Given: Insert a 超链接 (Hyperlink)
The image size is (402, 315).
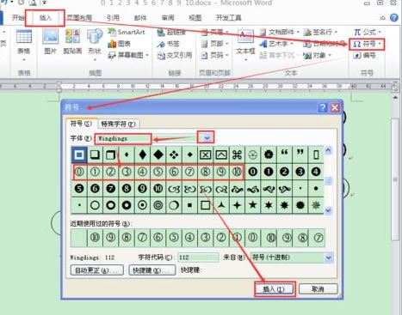Looking at the screenshot, I should click(x=171, y=32).
